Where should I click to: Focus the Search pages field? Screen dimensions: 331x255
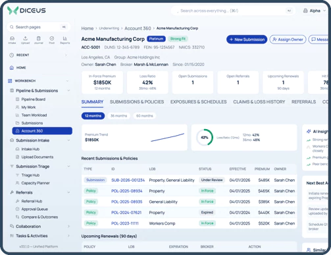click(x=39, y=27)
